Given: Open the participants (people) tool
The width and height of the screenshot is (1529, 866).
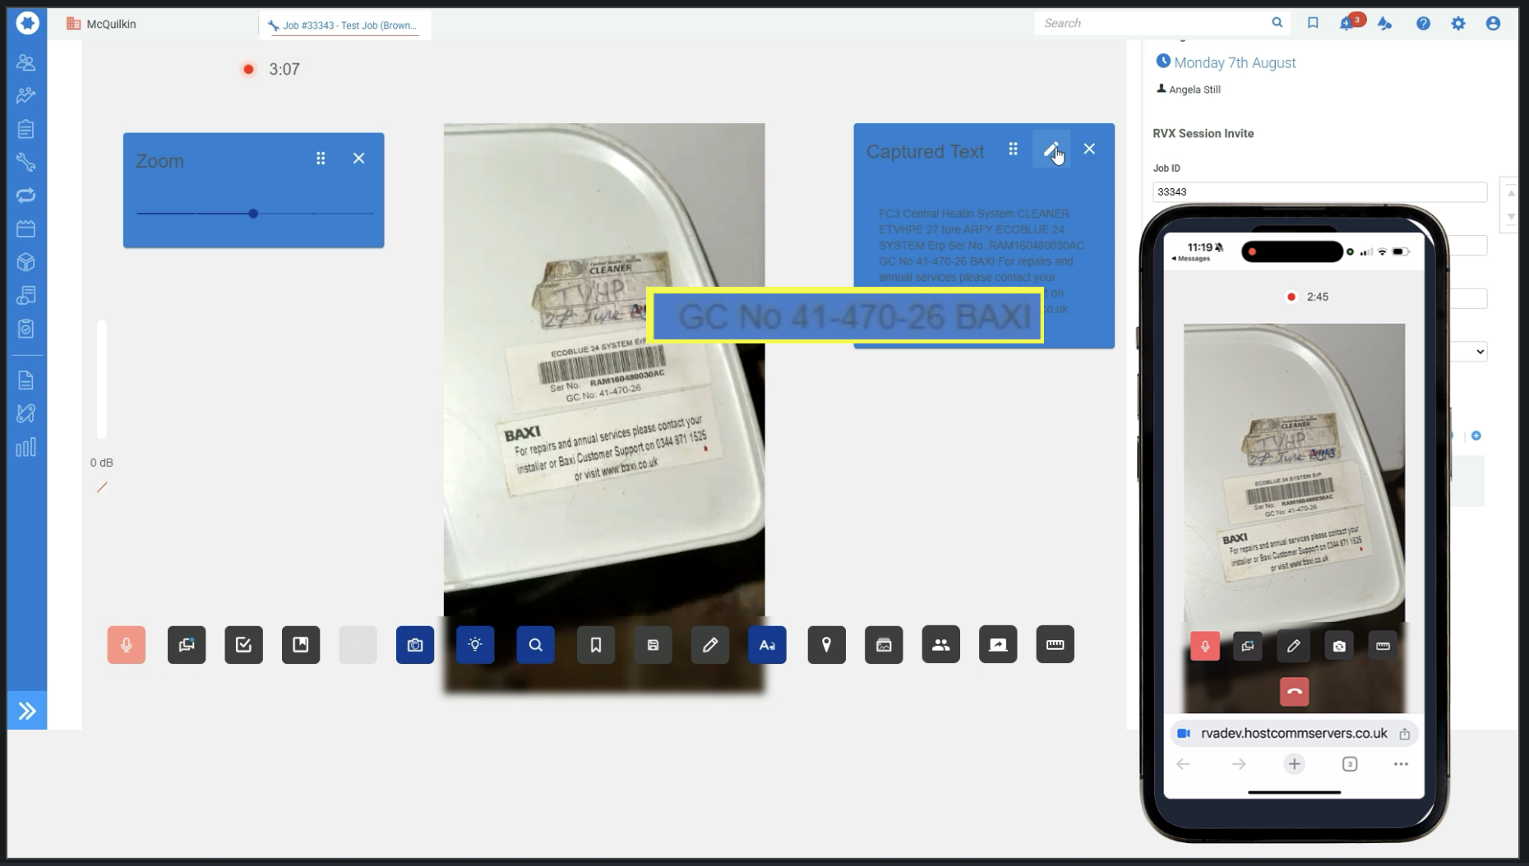Looking at the screenshot, I should [940, 645].
